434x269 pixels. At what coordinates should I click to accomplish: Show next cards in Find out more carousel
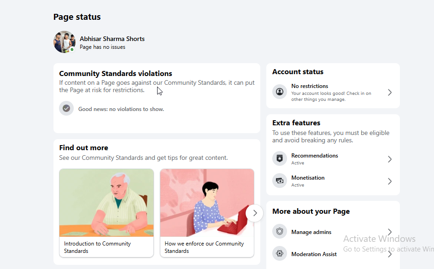(x=255, y=213)
